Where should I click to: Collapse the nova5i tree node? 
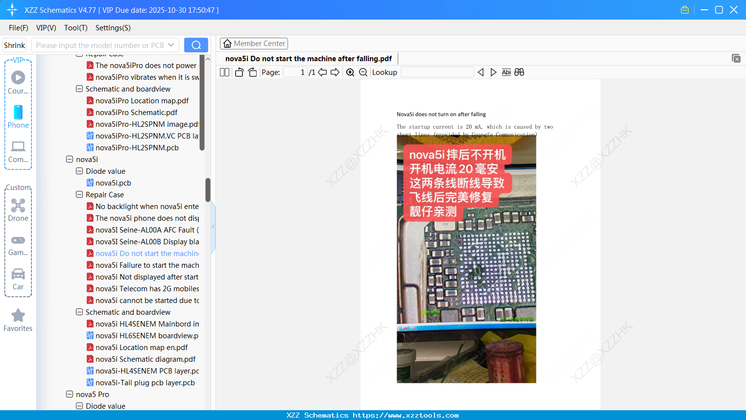pyautogui.click(x=70, y=159)
